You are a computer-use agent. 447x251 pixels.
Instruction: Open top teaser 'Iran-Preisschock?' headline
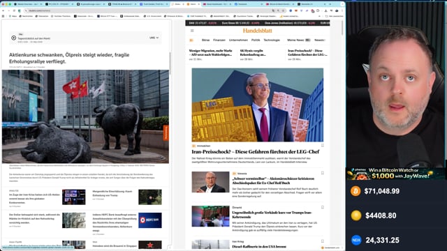tap(307, 52)
